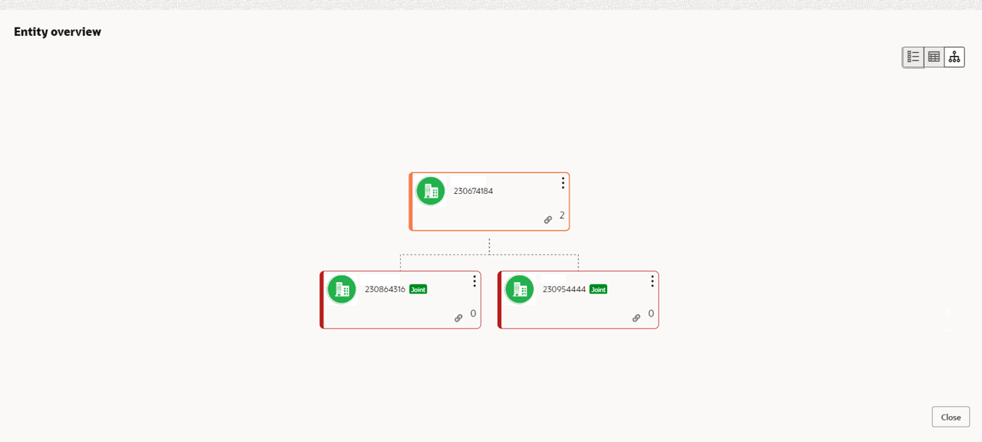The height and width of the screenshot is (442, 982).
Task: Click the building icon on entity 230864316
Action: tap(342, 290)
